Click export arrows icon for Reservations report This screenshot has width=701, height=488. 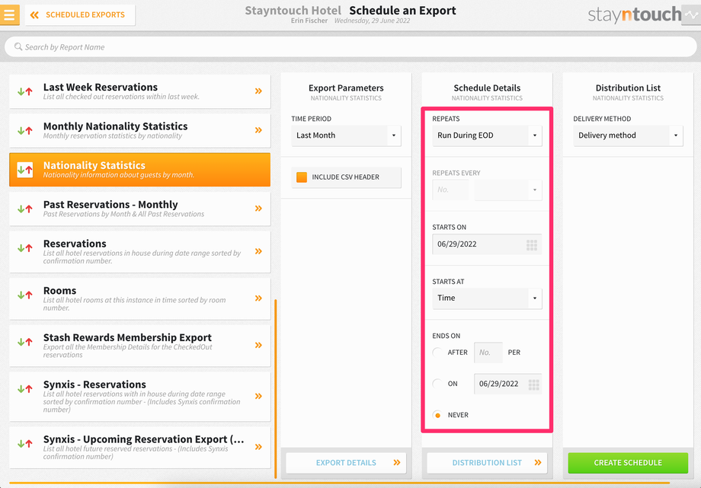[24, 248]
